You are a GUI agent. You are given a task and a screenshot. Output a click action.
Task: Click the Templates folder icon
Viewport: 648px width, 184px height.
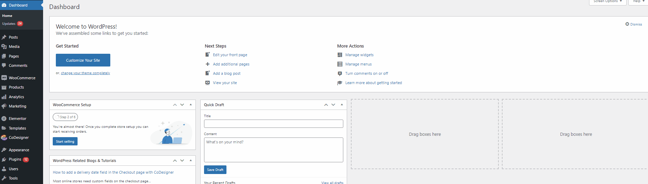pos(4,128)
